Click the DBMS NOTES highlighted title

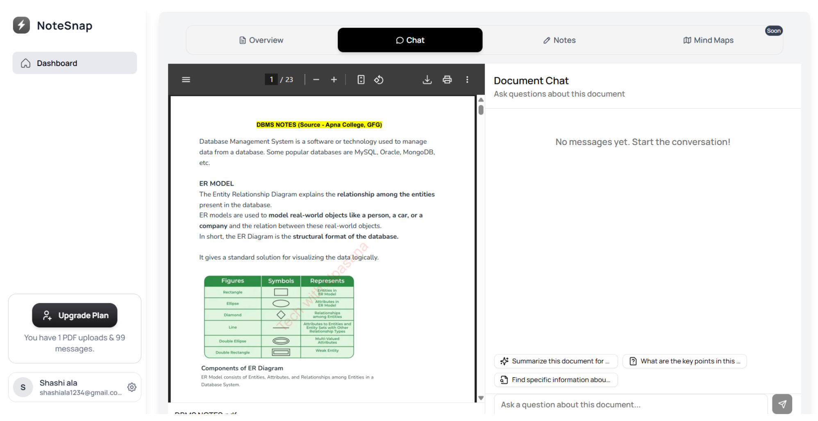pyautogui.click(x=319, y=125)
